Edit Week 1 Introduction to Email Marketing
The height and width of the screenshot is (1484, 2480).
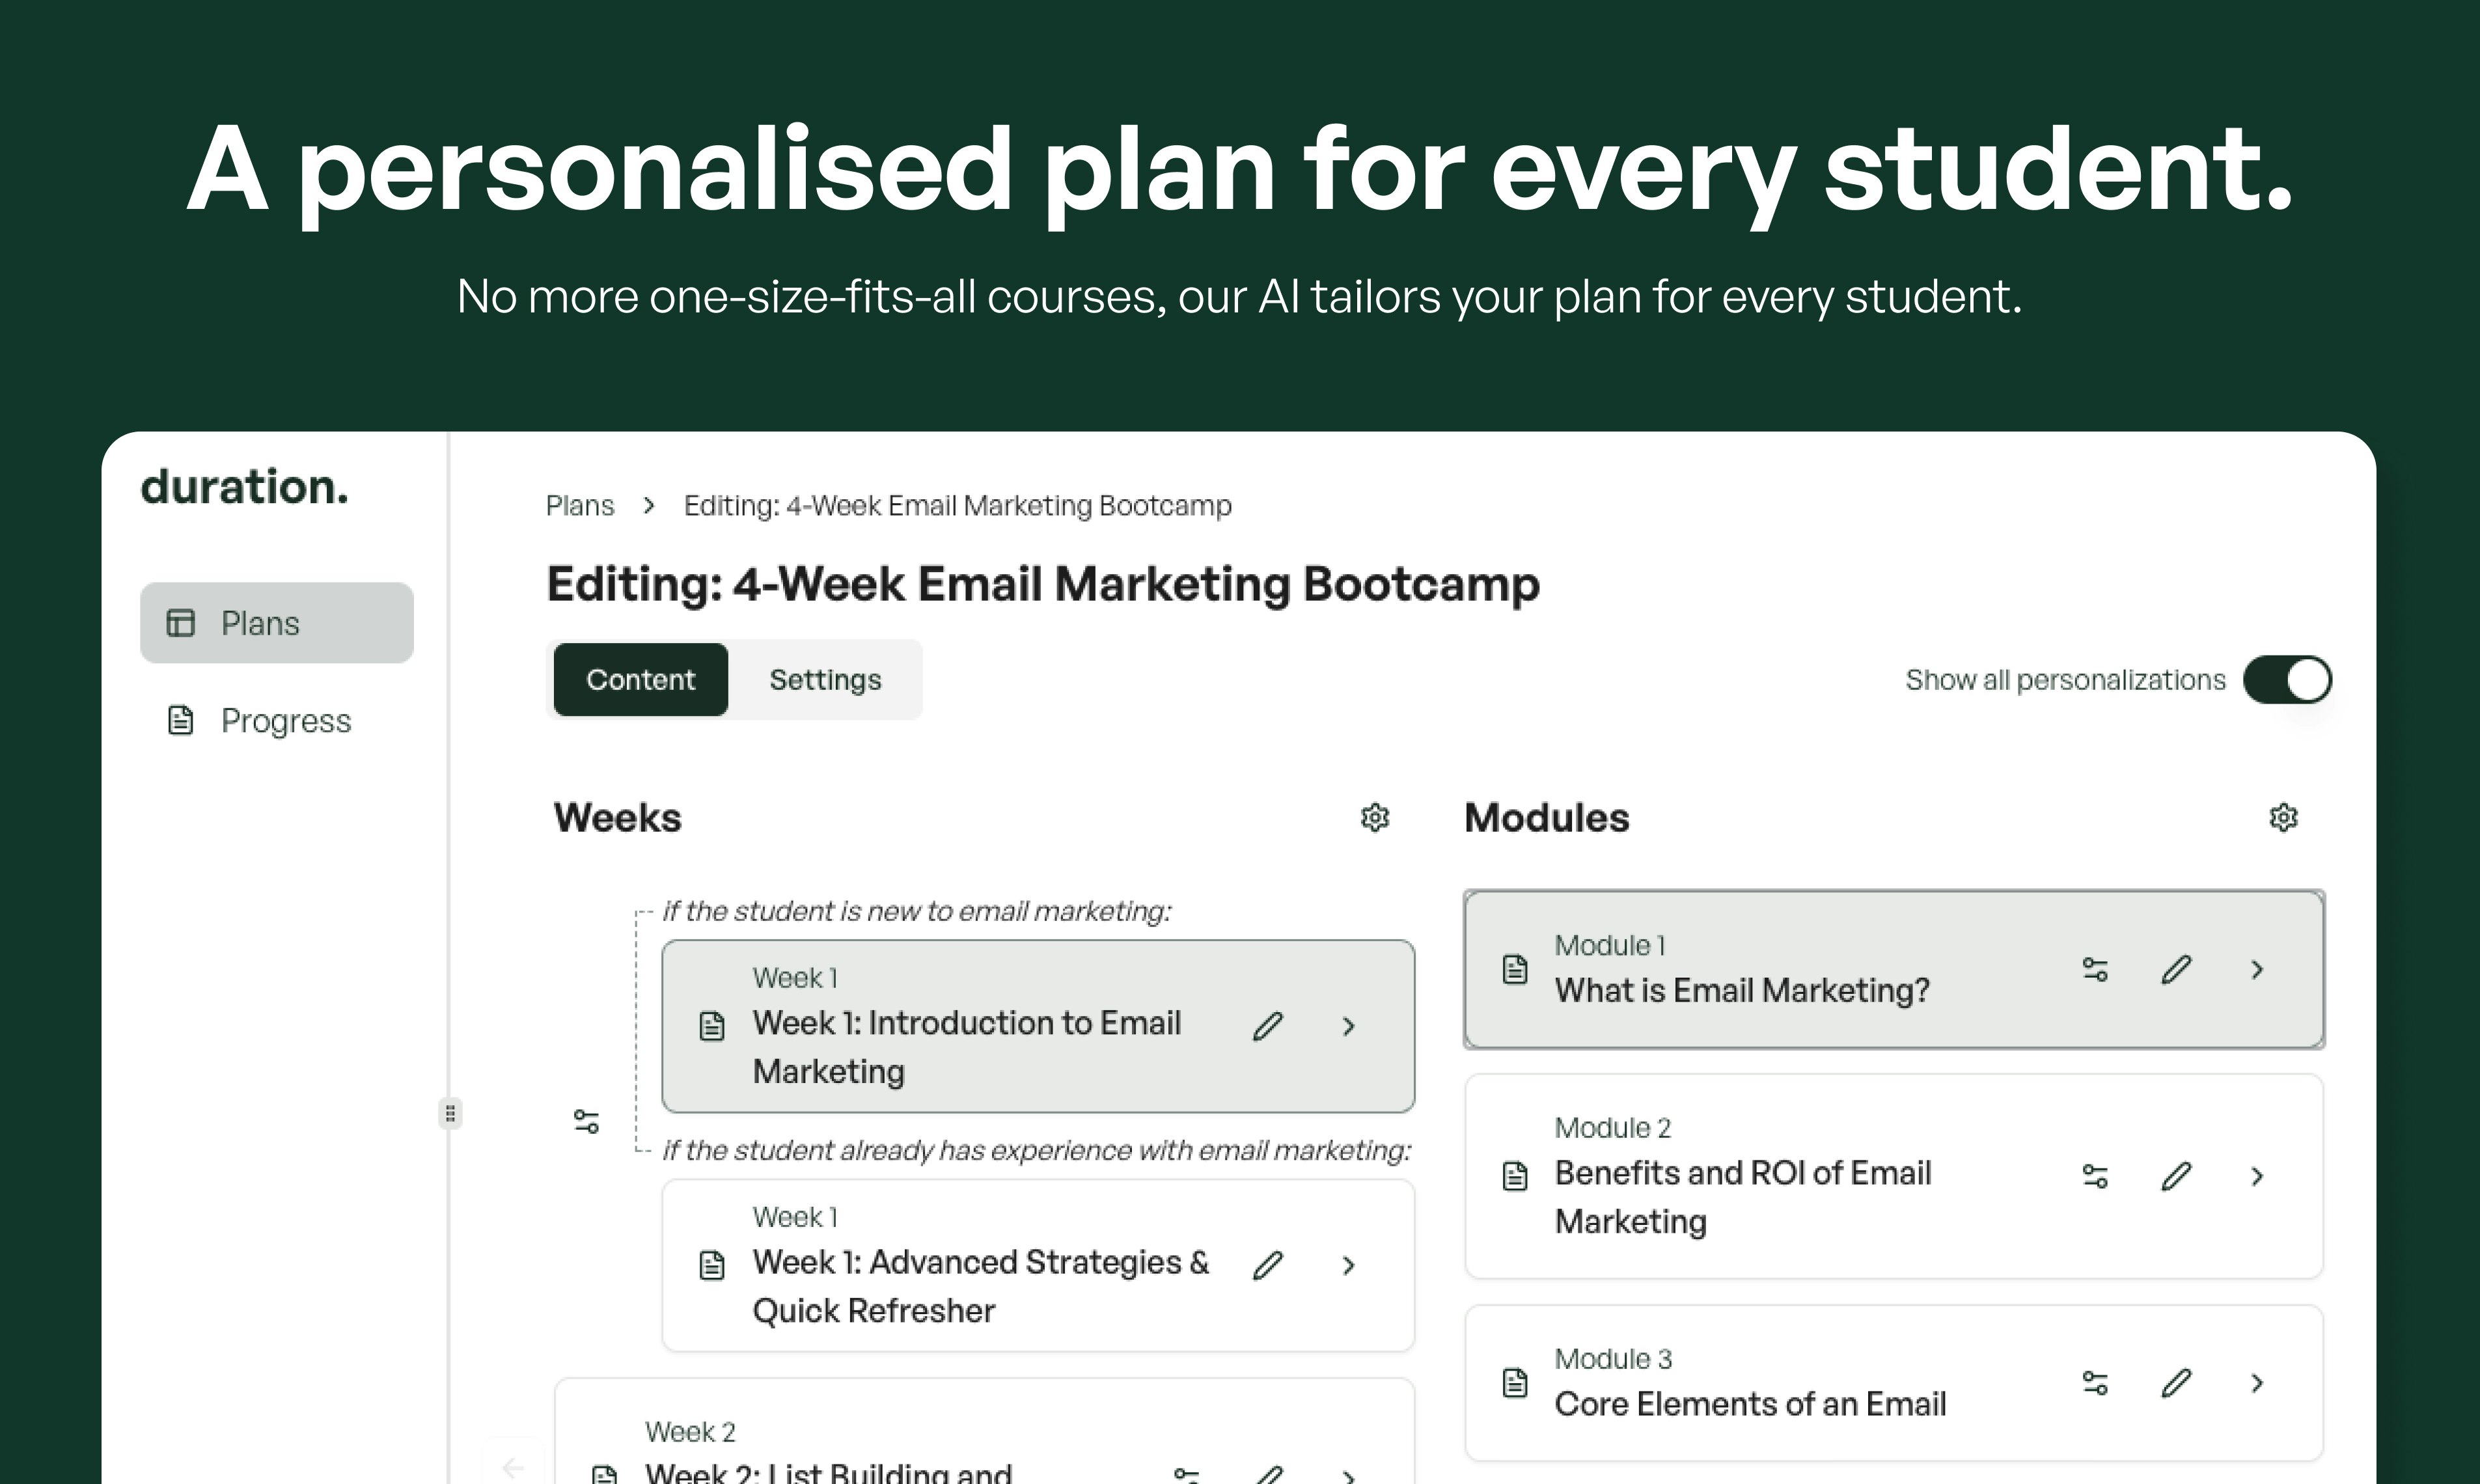click(1267, 1026)
